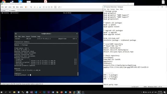
Task: Open the Terminal menu in the terminal menubar
Action: (x=34, y=37)
